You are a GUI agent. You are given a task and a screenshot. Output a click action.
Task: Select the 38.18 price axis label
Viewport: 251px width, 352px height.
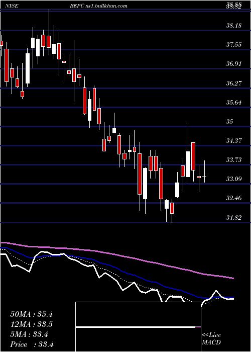pyautogui.click(x=234, y=25)
